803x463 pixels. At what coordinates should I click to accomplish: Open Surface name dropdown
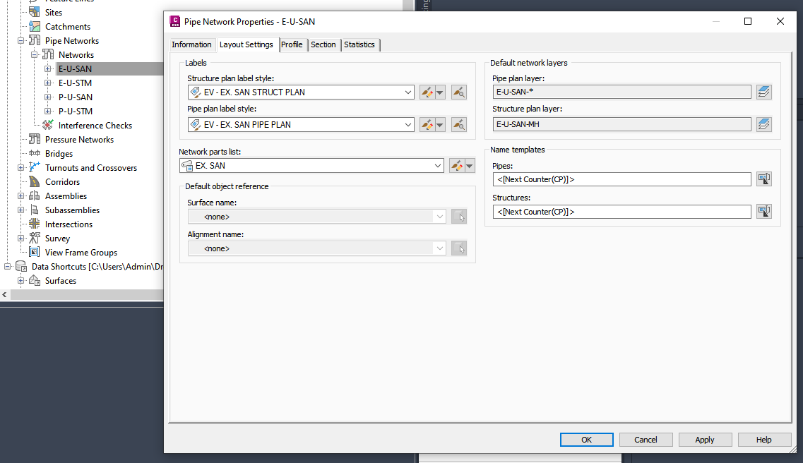point(439,217)
